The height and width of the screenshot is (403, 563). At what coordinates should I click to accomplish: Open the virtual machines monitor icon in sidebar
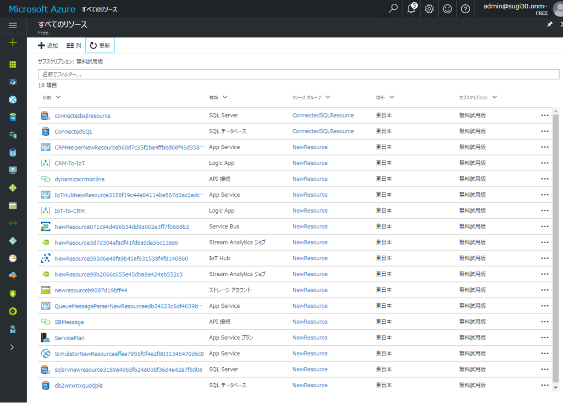point(13,170)
